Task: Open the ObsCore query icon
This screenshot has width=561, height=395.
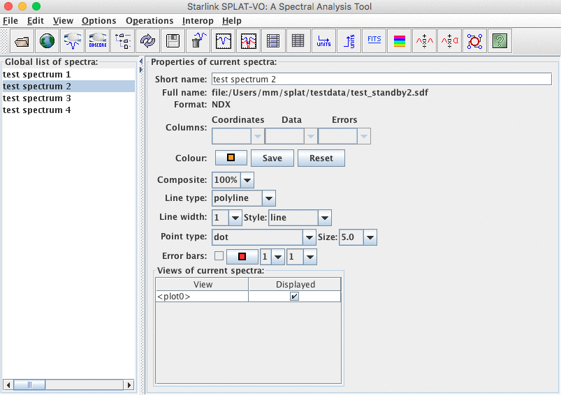Action: pos(97,41)
